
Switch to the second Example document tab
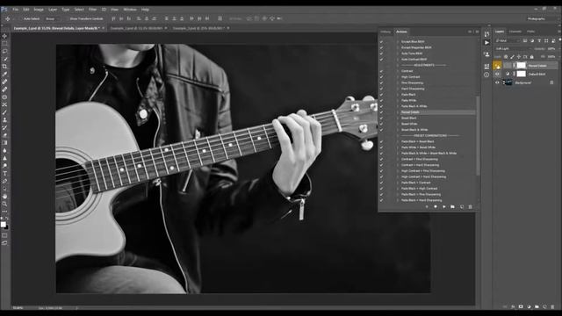(x=136, y=28)
